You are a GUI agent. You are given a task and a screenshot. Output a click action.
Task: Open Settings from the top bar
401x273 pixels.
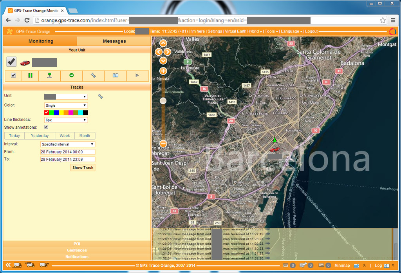click(215, 31)
